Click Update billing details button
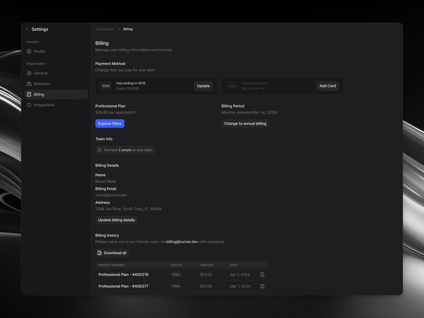 pos(116,220)
